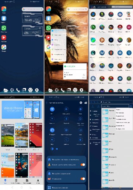Switch off the orange toggle in rocket launcher row
This screenshot has width=133, height=190.
83,165
